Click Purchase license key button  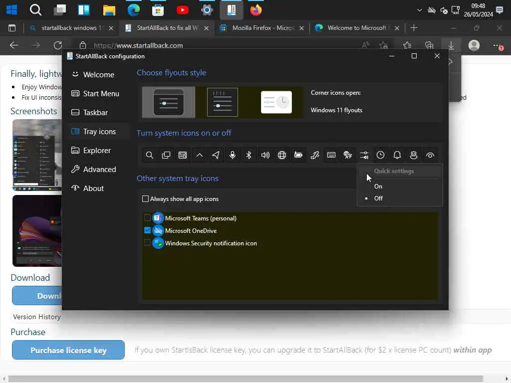click(68, 350)
